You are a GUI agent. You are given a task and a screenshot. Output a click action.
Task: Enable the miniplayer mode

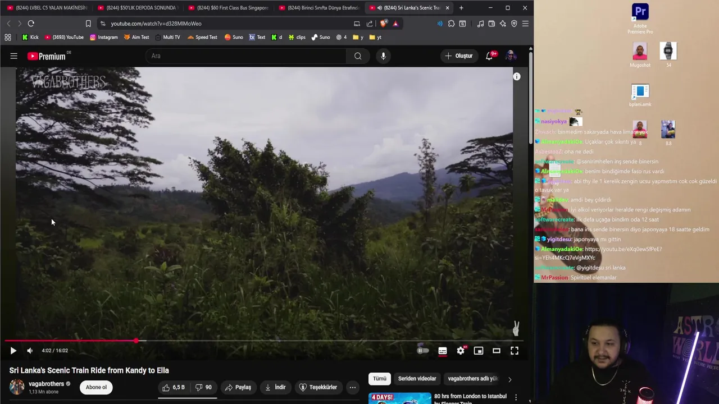(479, 351)
